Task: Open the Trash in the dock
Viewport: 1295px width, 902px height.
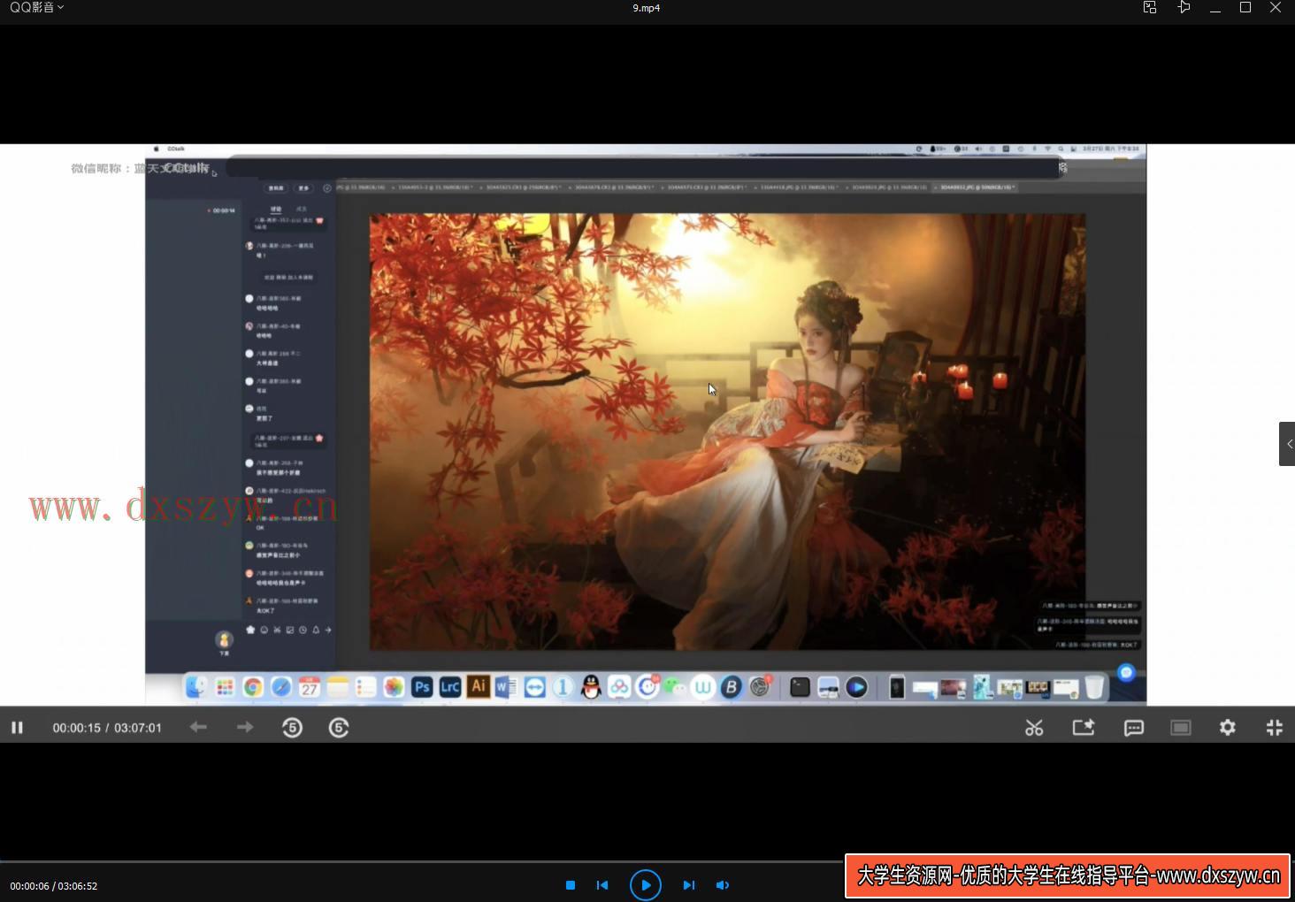Action: coord(1094,687)
